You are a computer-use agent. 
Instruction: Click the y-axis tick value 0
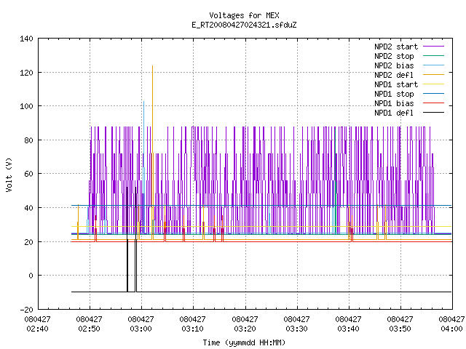pos(31,276)
